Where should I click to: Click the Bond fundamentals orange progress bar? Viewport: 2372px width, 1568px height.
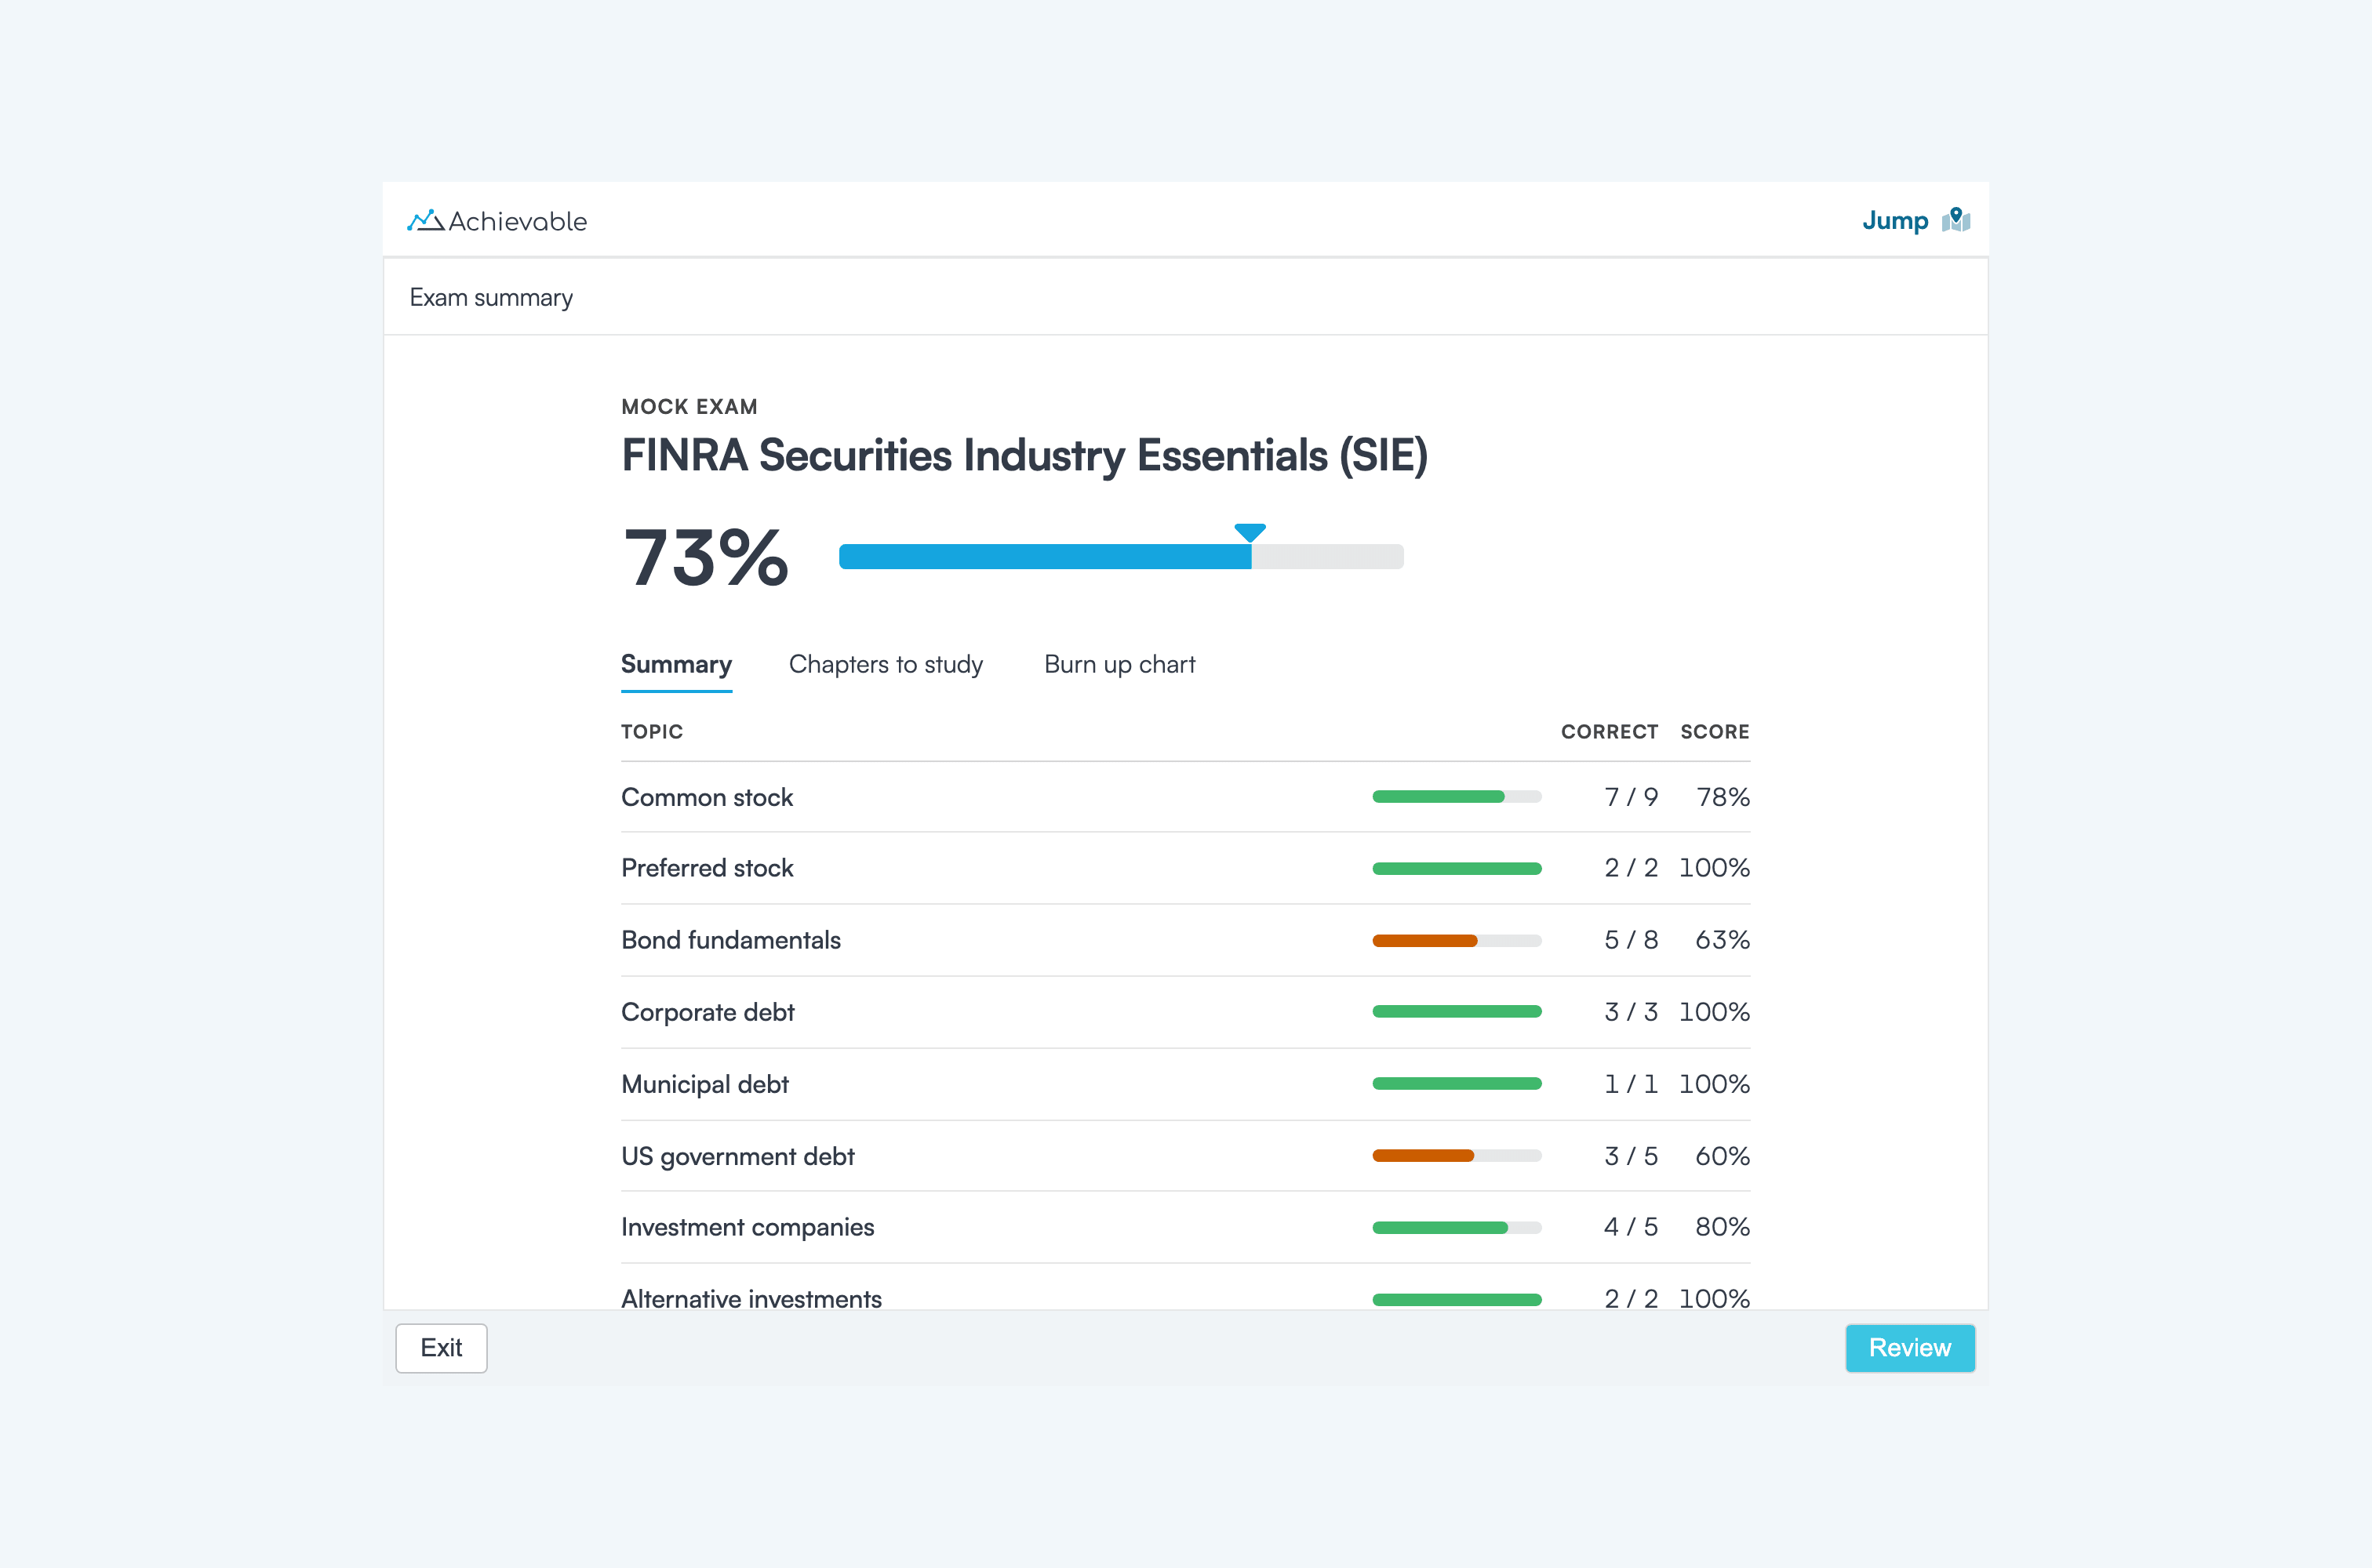tap(1457, 941)
